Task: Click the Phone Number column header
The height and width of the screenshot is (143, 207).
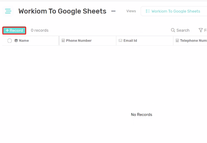Action: click(79, 41)
